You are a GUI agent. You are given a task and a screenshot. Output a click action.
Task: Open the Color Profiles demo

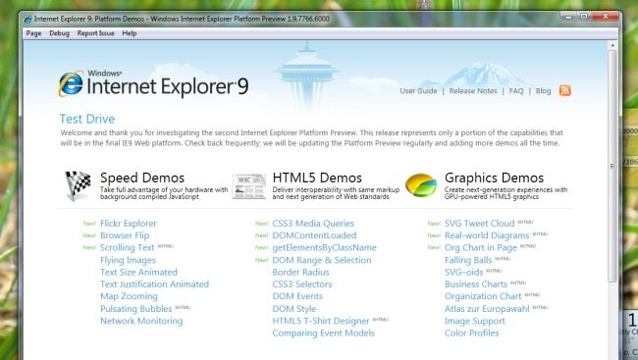[471, 333]
